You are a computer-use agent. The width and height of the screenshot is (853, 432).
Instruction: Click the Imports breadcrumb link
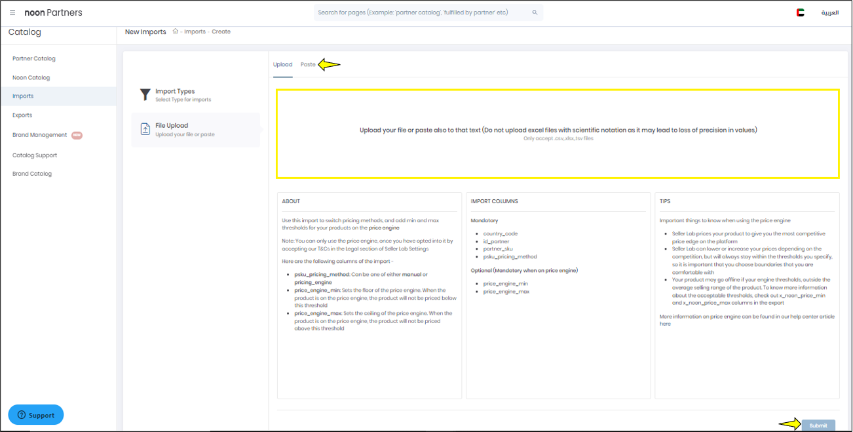(x=195, y=31)
